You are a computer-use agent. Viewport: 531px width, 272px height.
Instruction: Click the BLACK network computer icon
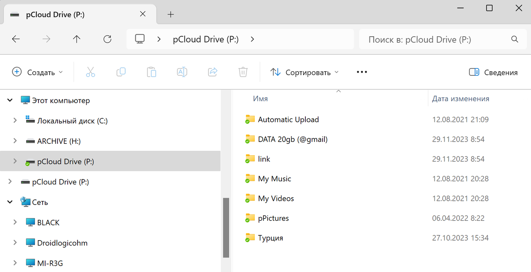(x=30, y=222)
